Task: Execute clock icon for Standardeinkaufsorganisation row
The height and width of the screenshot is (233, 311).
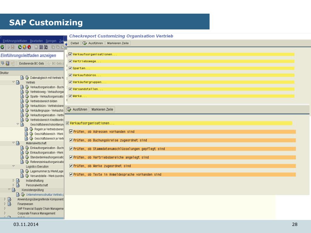Action: point(27,157)
